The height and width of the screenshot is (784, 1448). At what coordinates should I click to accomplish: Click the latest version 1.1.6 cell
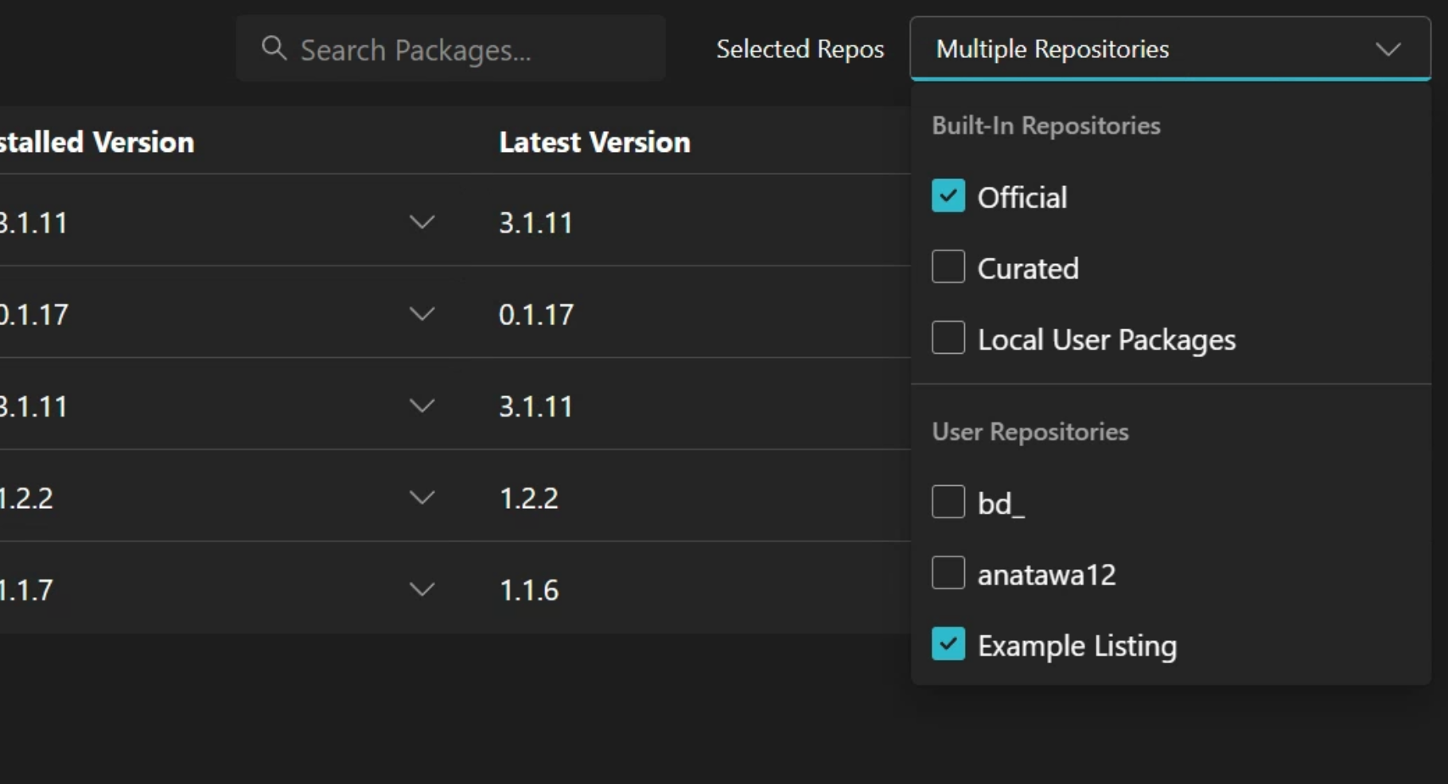click(529, 590)
